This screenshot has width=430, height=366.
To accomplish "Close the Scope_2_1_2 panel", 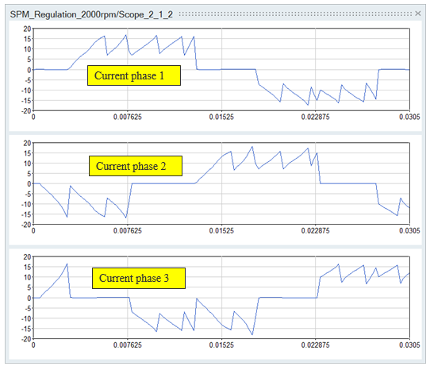I will tap(417, 13).
